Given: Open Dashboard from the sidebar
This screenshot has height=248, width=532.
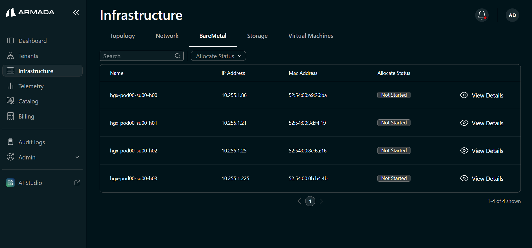Looking at the screenshot, I should click(42, 41).
